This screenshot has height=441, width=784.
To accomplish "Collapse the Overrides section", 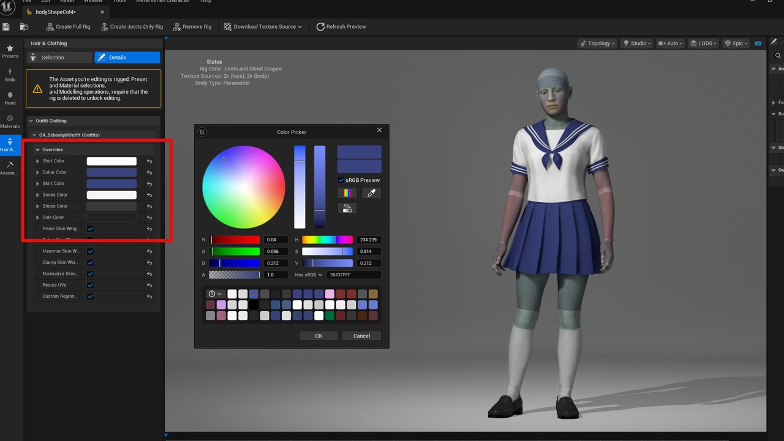I will [x=38, y=149].
